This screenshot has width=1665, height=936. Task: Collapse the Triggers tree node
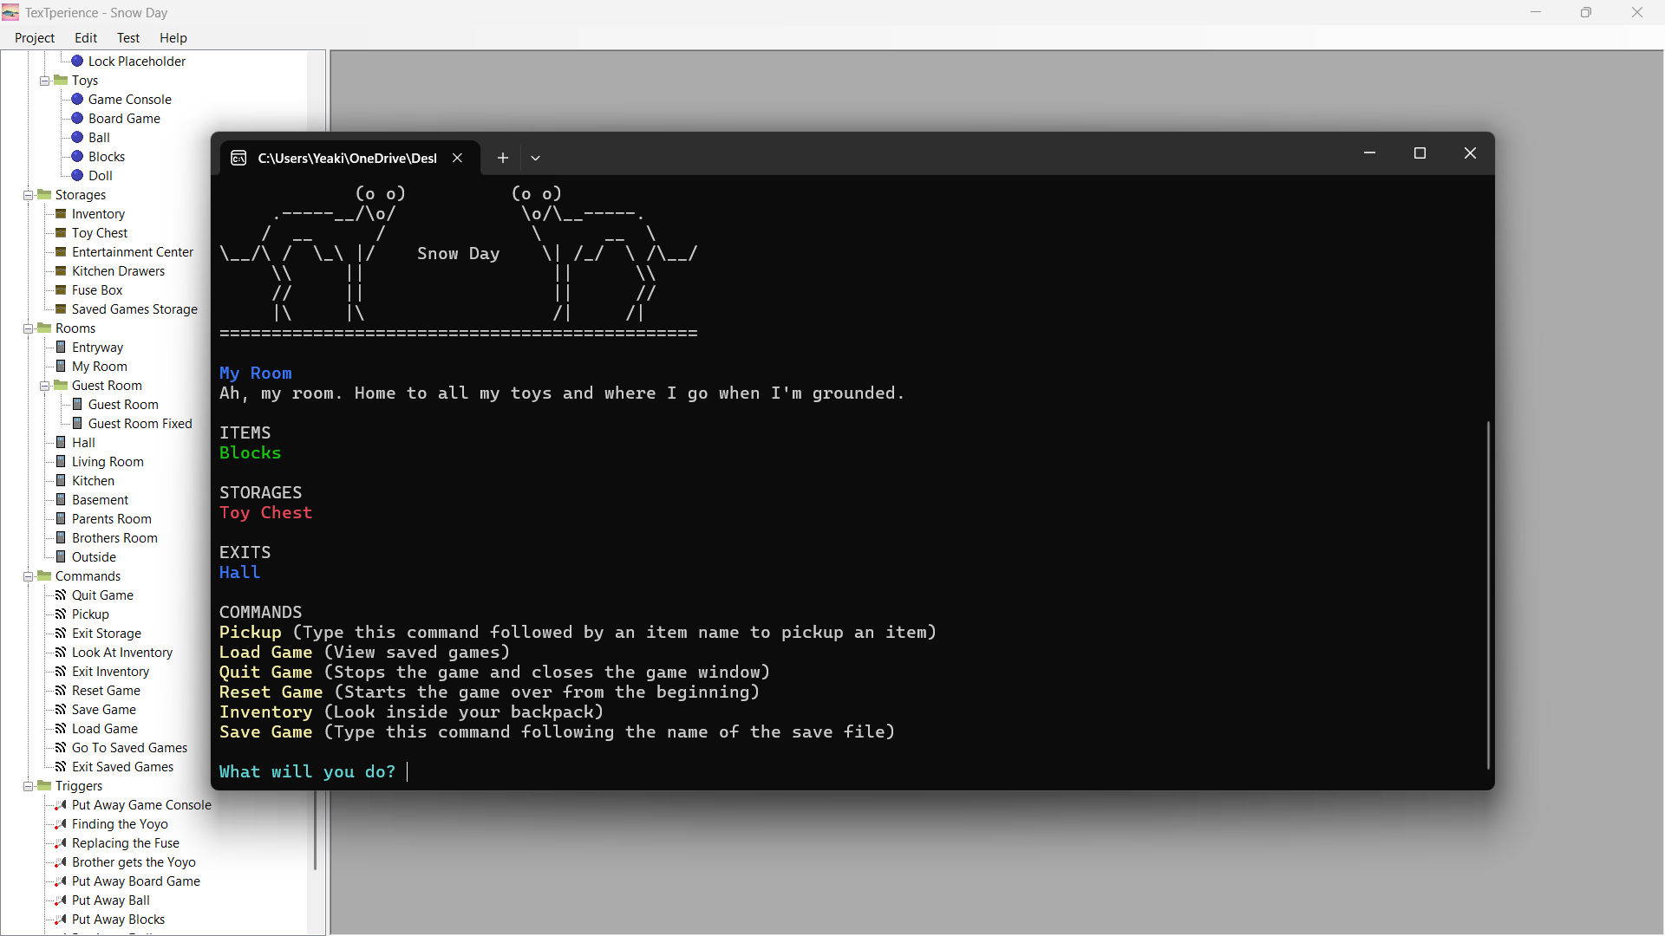[28, 786]
